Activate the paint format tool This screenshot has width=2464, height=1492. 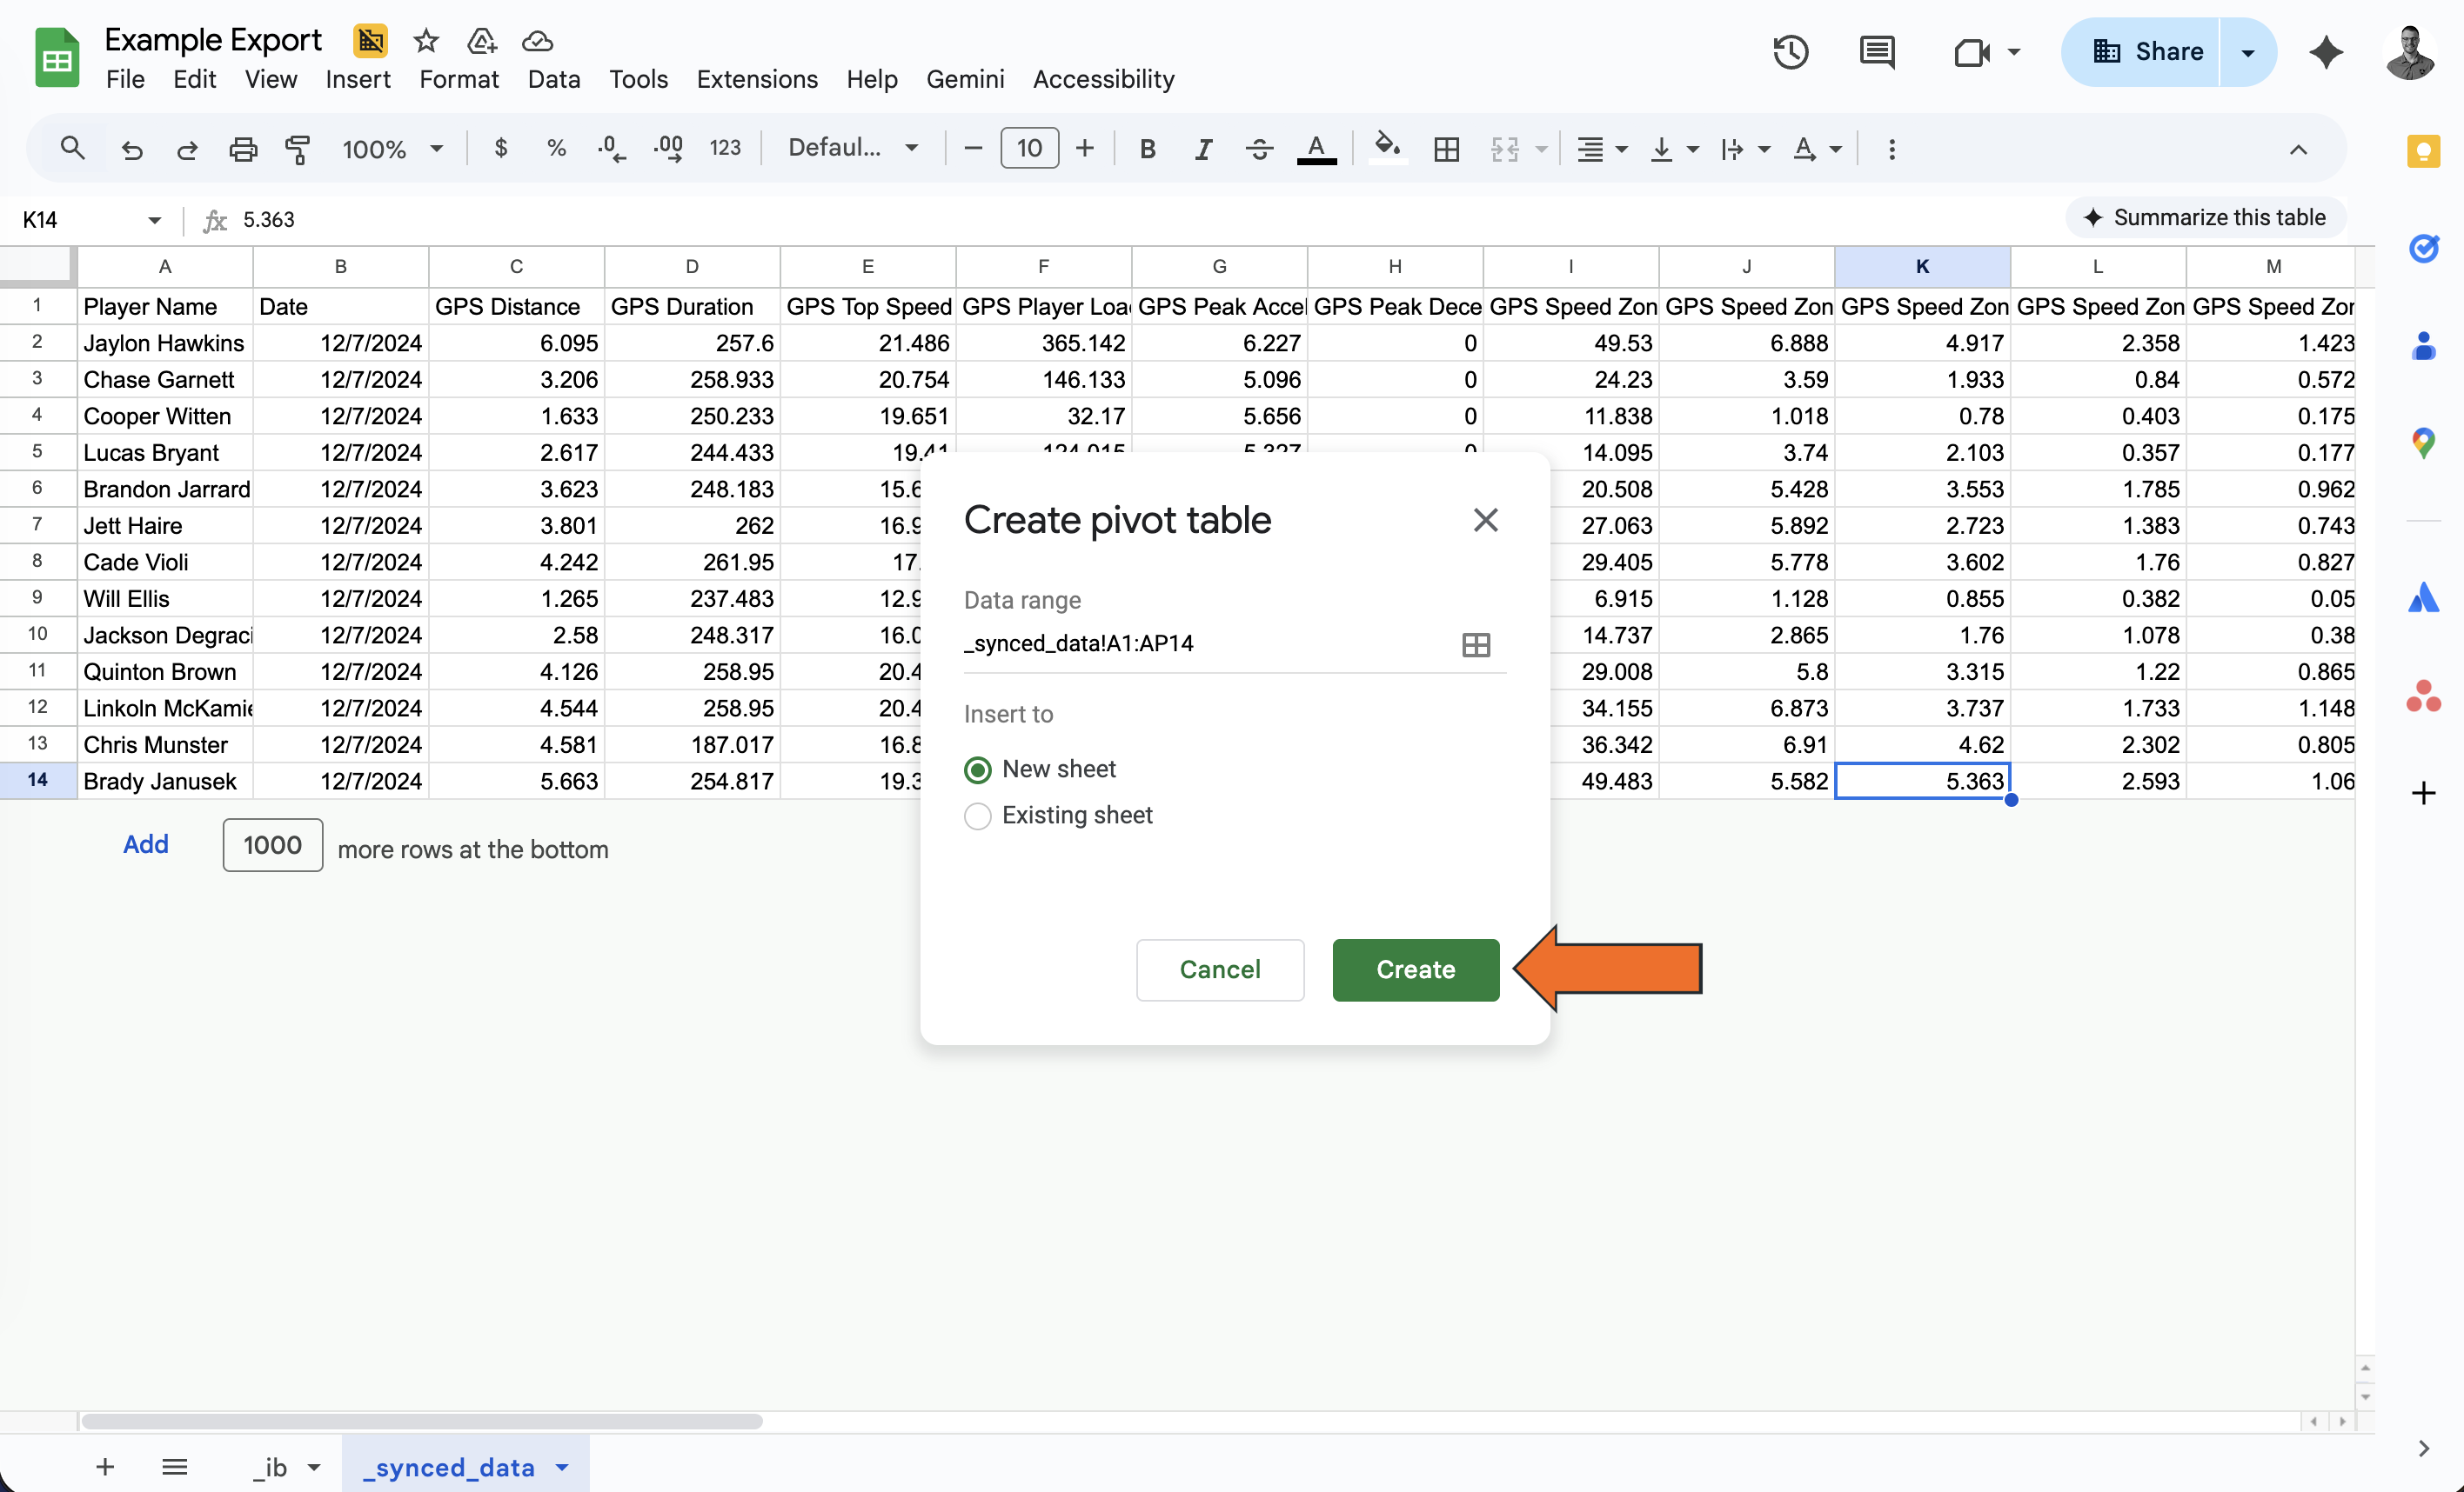click(x=298, y=150)
